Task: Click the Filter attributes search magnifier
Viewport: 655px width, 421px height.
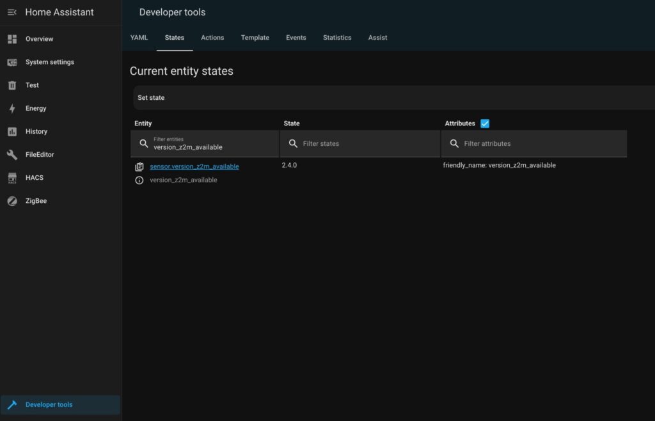Action: click(455, 144)
